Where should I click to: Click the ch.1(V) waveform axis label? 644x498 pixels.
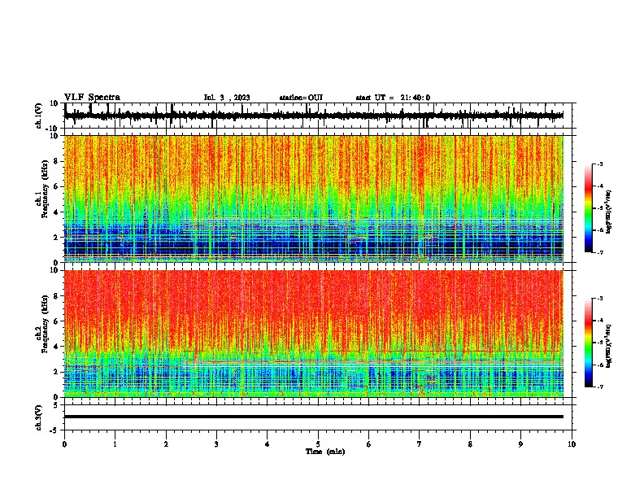point(39,116)
